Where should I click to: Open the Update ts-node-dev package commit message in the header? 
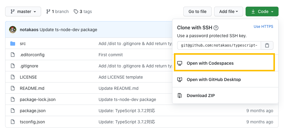coord(68,30)
